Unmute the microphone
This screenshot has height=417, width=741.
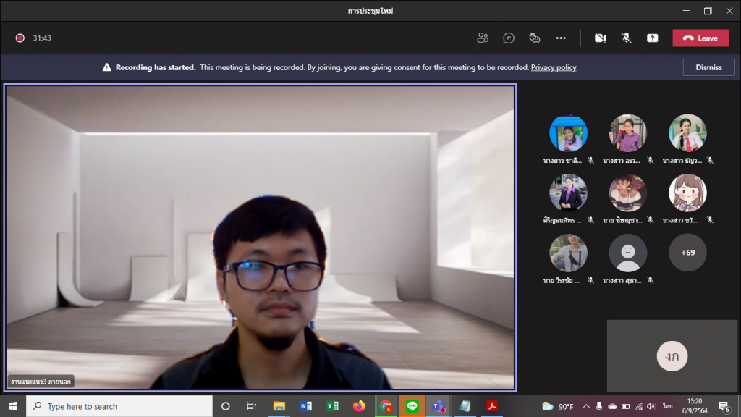627,38
